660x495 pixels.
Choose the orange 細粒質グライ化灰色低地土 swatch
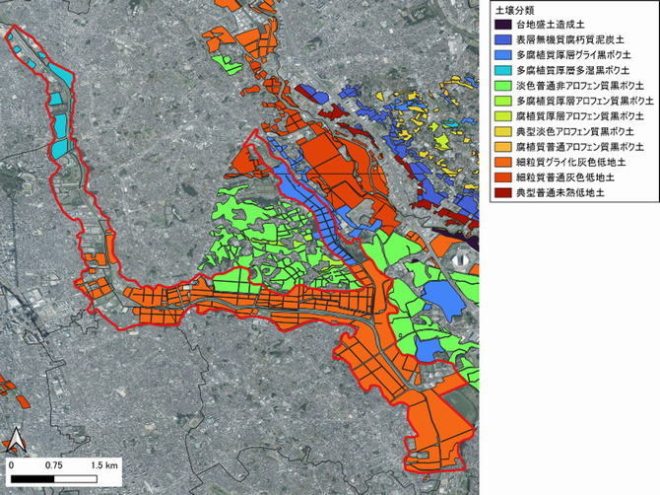[x=502, y=164]
